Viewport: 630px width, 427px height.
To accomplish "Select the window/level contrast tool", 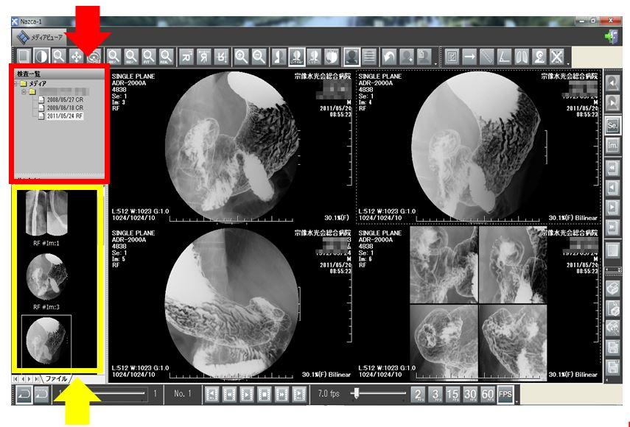I will tap(41, 56).
